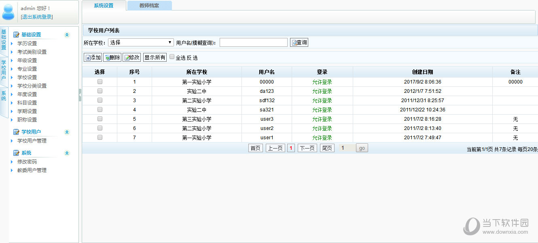Screen dimensions: 538x243
Task: Click the admin user avatar icon
Action: click(x=8, y=12)
